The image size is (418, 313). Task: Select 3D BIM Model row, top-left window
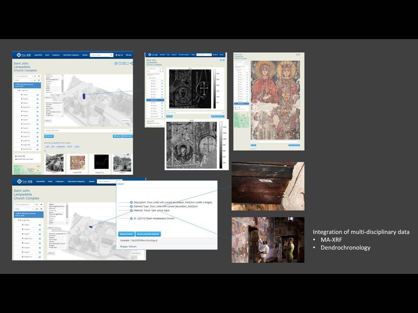click(27, 85)
